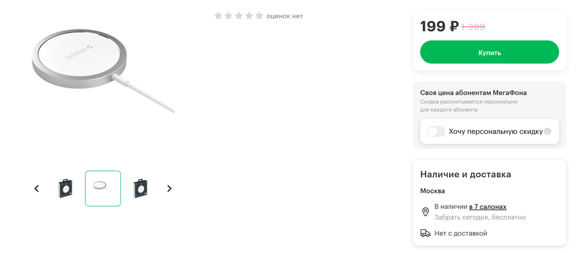Click the third rating star

[239, 15]
